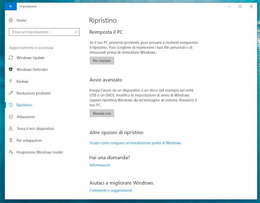Image resolution: width=260 pixels, height=203 pixels.
Task: Click Aiutaci a migliorare Windows heading
Action: (122, 183)
